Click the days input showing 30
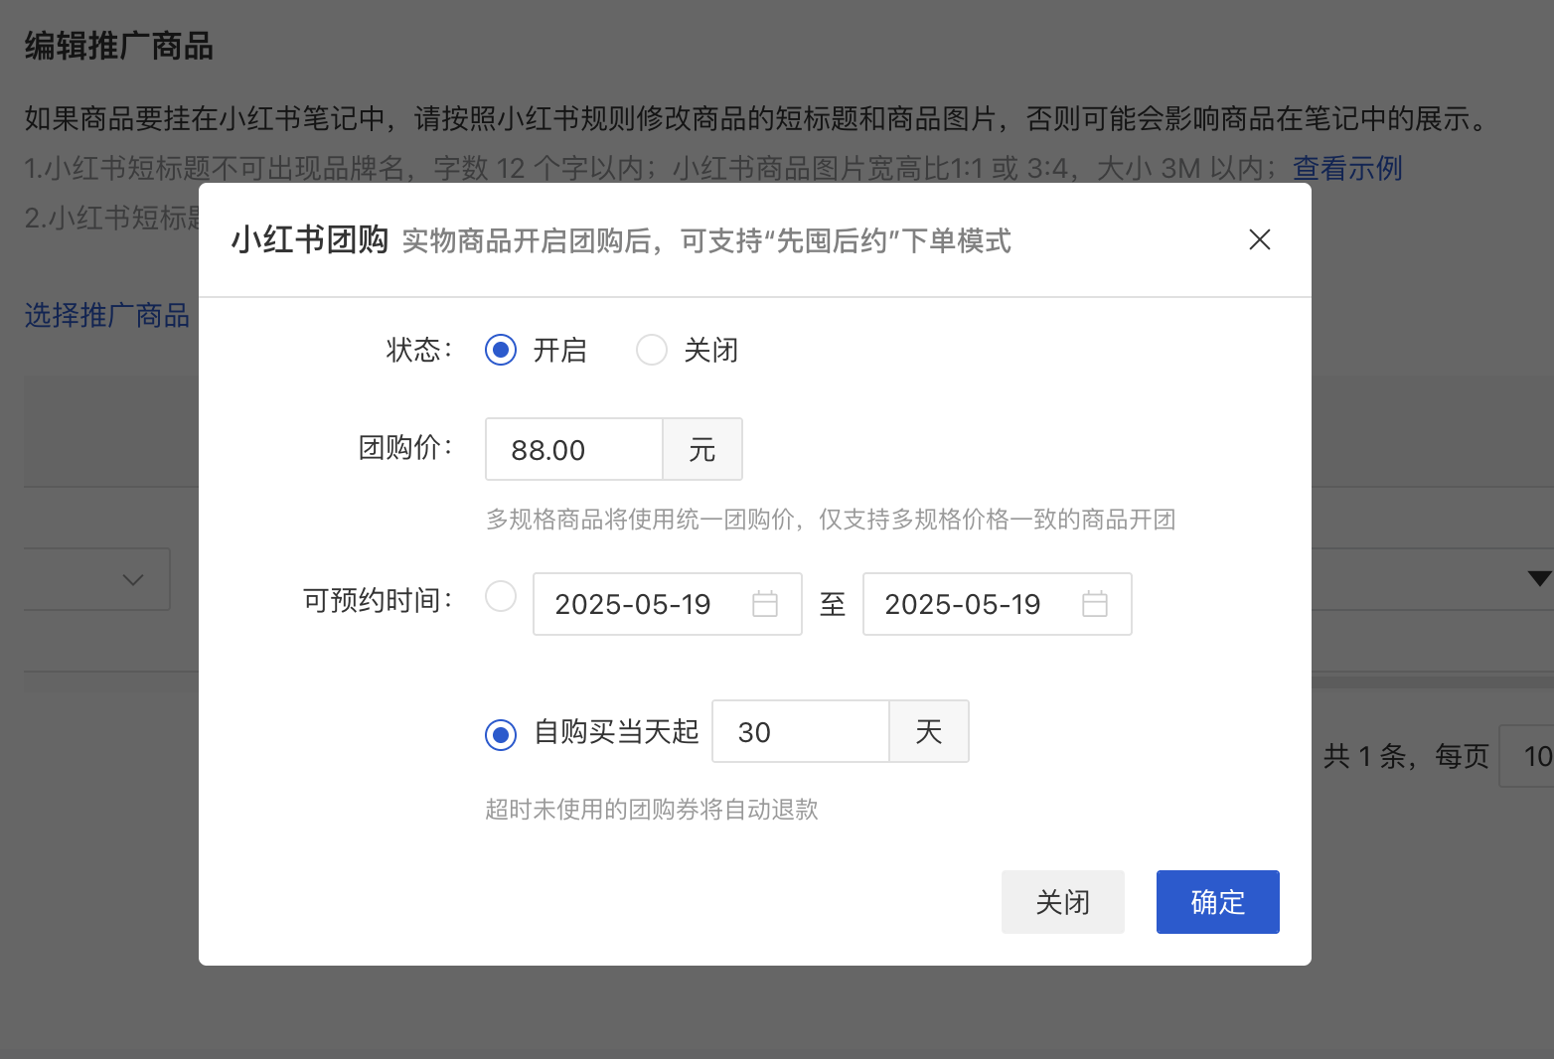The height and width of the screenshot is (1059, 1554). click(800, 732)
